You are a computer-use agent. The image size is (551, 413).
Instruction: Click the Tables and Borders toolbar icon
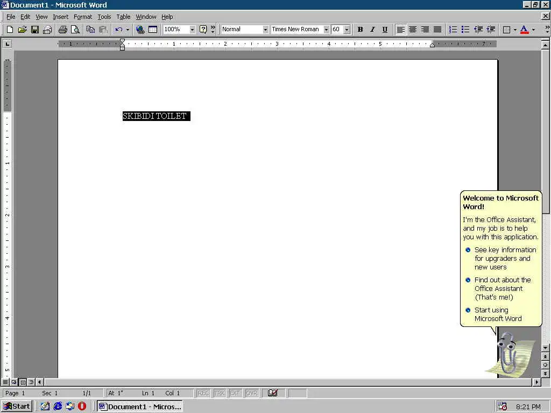coord(153,30)
